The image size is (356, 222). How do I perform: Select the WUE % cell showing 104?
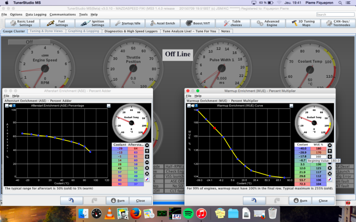tap(318, 184)
